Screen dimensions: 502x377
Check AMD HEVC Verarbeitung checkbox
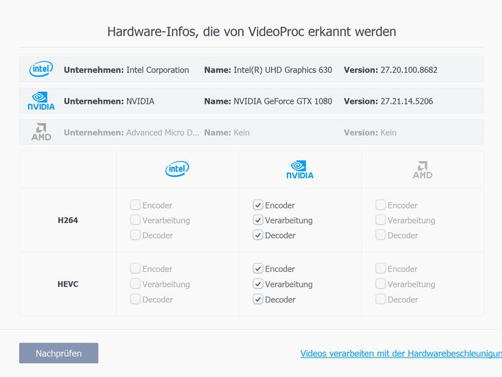[x=380, y=284]
